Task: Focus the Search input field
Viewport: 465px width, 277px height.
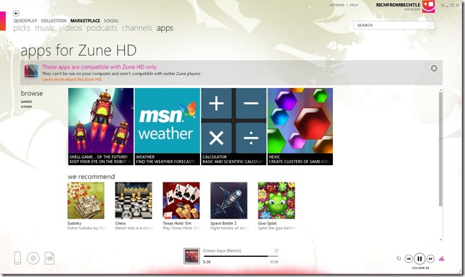Action: coord(394,25)
